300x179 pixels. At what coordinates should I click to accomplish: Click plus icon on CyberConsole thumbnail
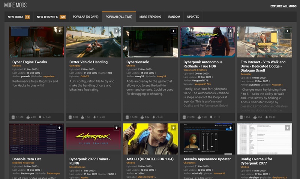[x=173, y=31]
